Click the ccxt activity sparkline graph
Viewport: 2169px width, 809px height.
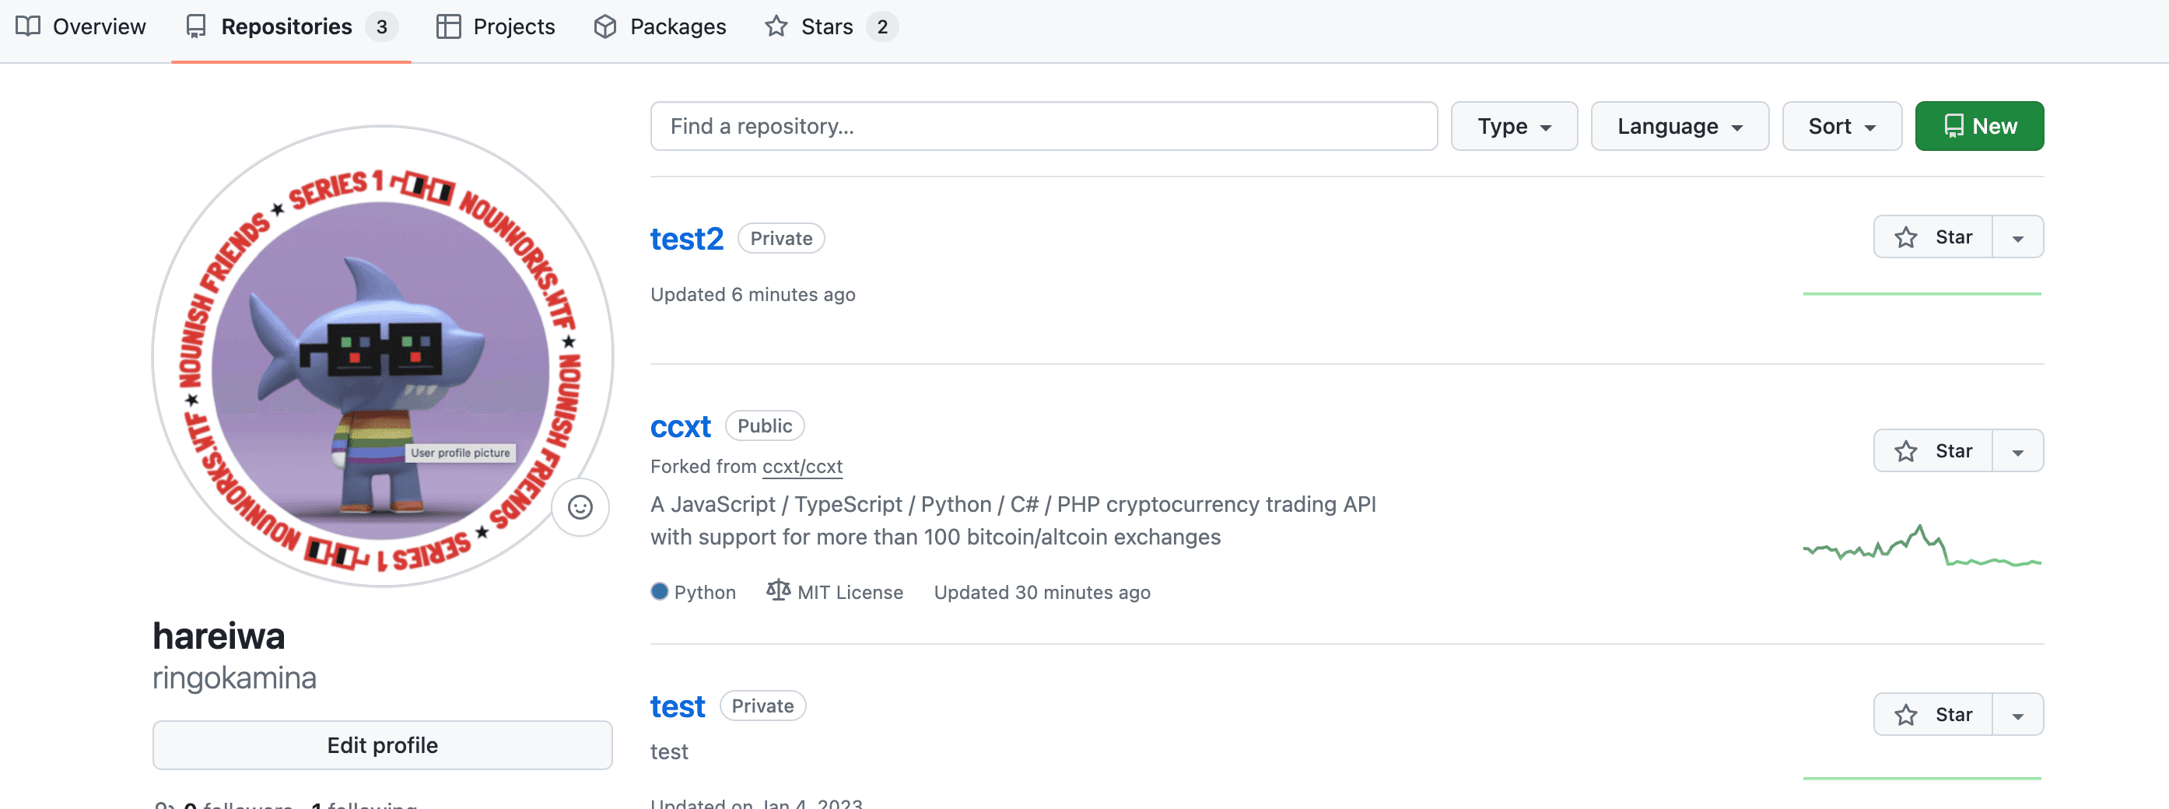point(1922,545)
